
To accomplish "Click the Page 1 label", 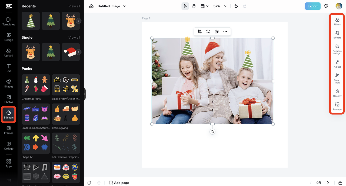I will point(146,18).
